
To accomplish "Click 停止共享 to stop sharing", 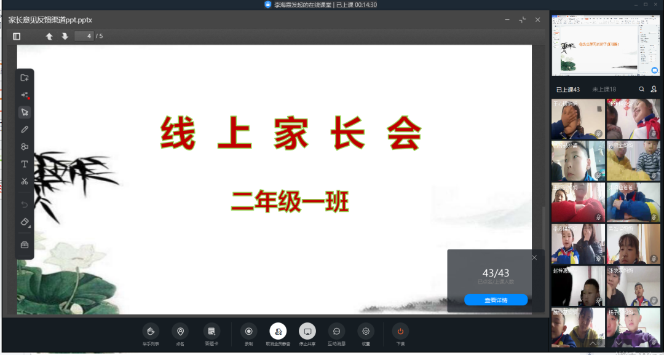I will point(307,332).
